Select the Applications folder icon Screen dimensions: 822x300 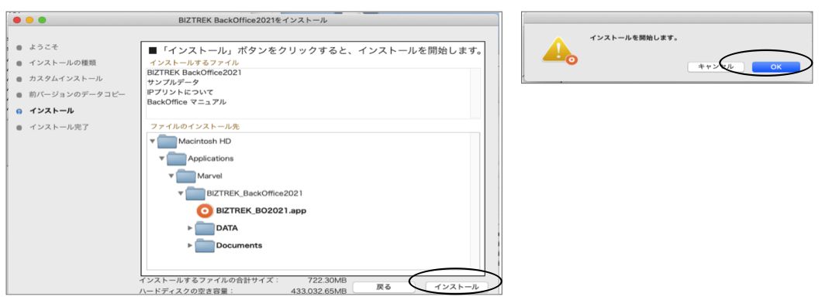pyautogui.click(x=177, y=159)
